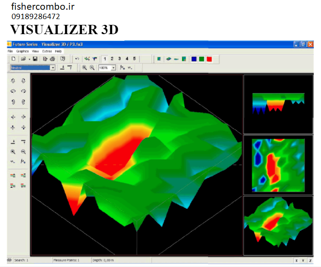This screenshot has width=321, height=267.
Task: Open the Extras menu
Action: coord(46,51)
